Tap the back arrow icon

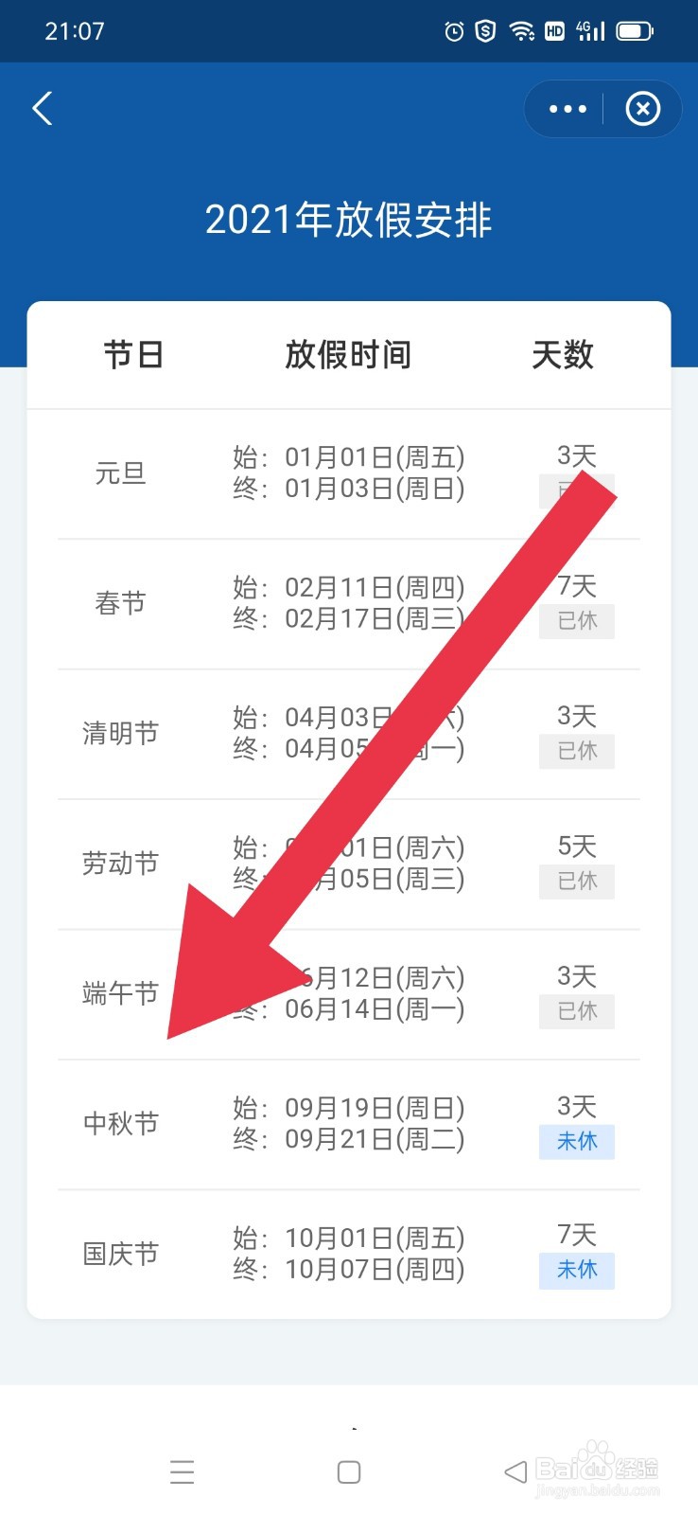(43, 108)
